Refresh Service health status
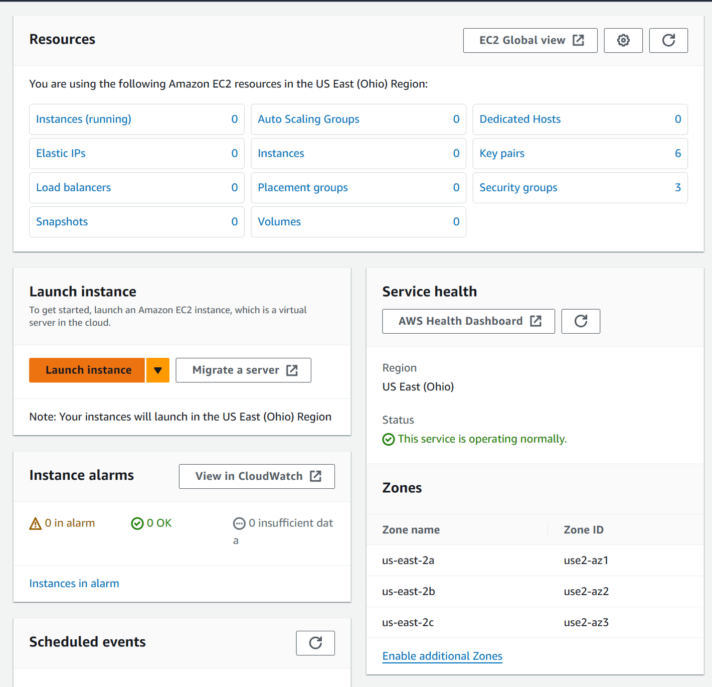Screen dimensions: 712x687 tap(581, 321)
